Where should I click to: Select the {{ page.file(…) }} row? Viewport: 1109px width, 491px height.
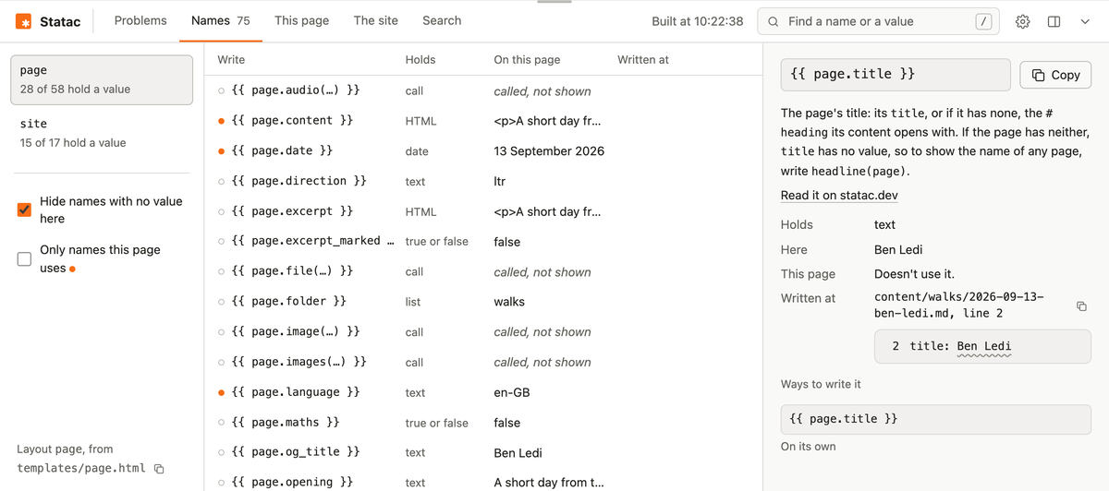tap(483, 271)
